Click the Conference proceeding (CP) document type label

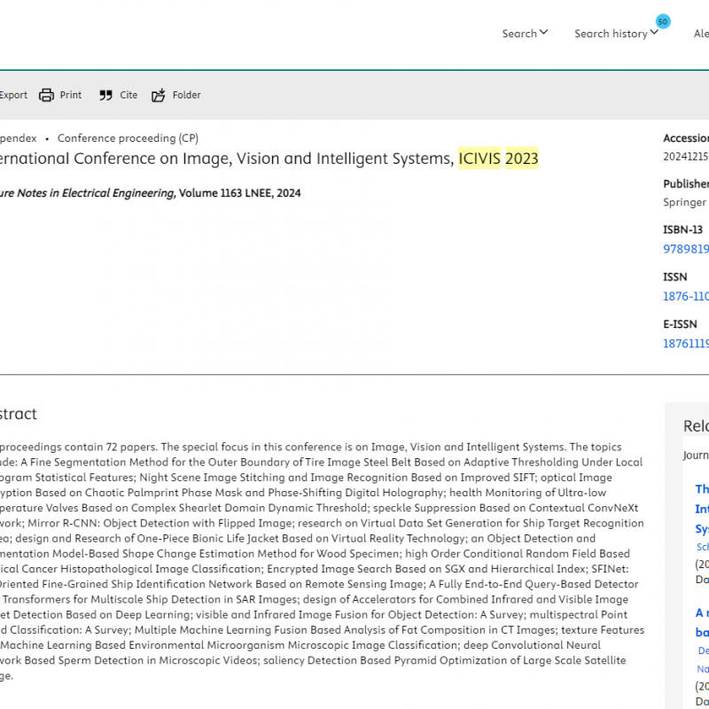coord(128,138)
